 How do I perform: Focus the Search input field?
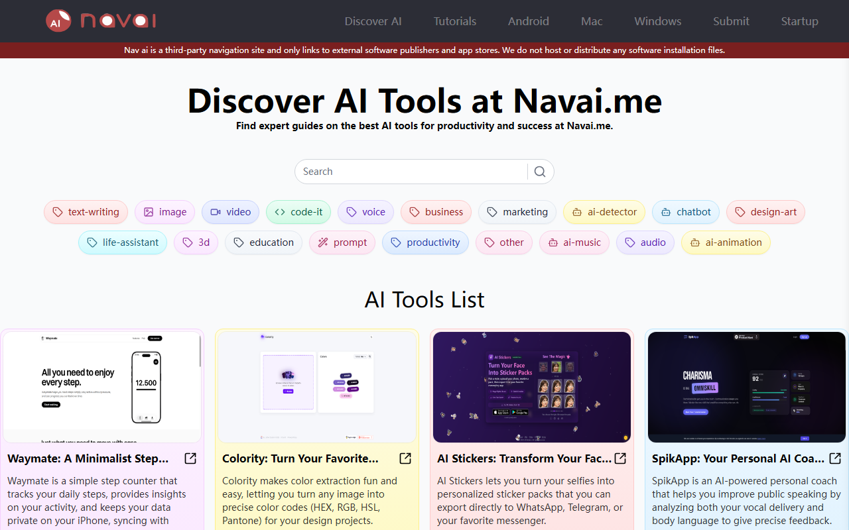(x=411, y=172)
